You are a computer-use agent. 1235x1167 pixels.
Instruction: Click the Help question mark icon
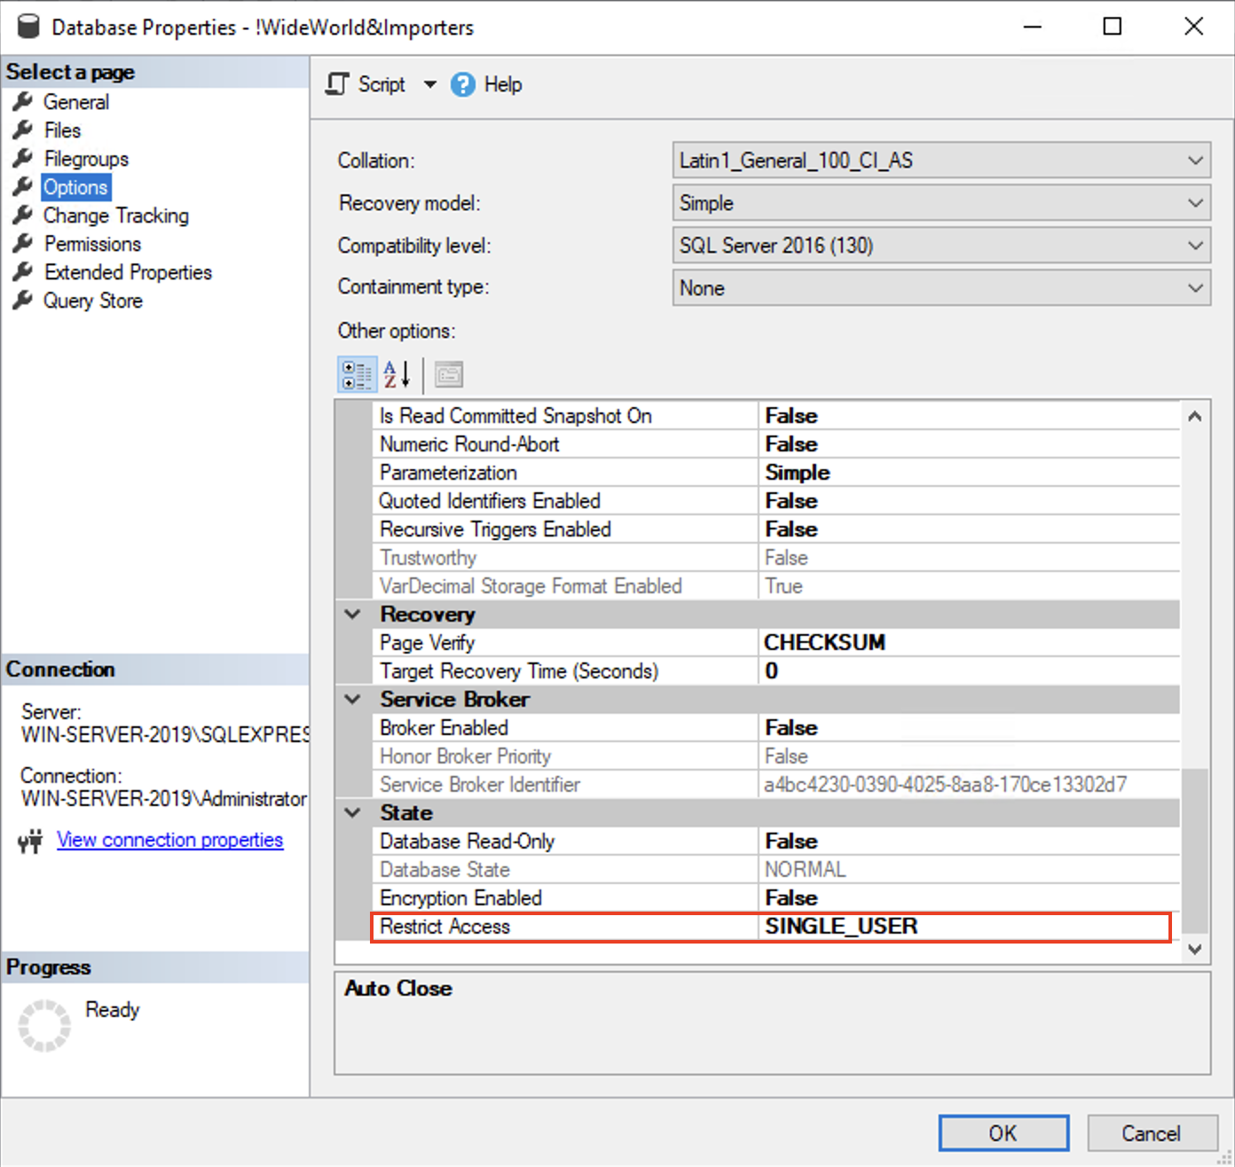(463, 84)
